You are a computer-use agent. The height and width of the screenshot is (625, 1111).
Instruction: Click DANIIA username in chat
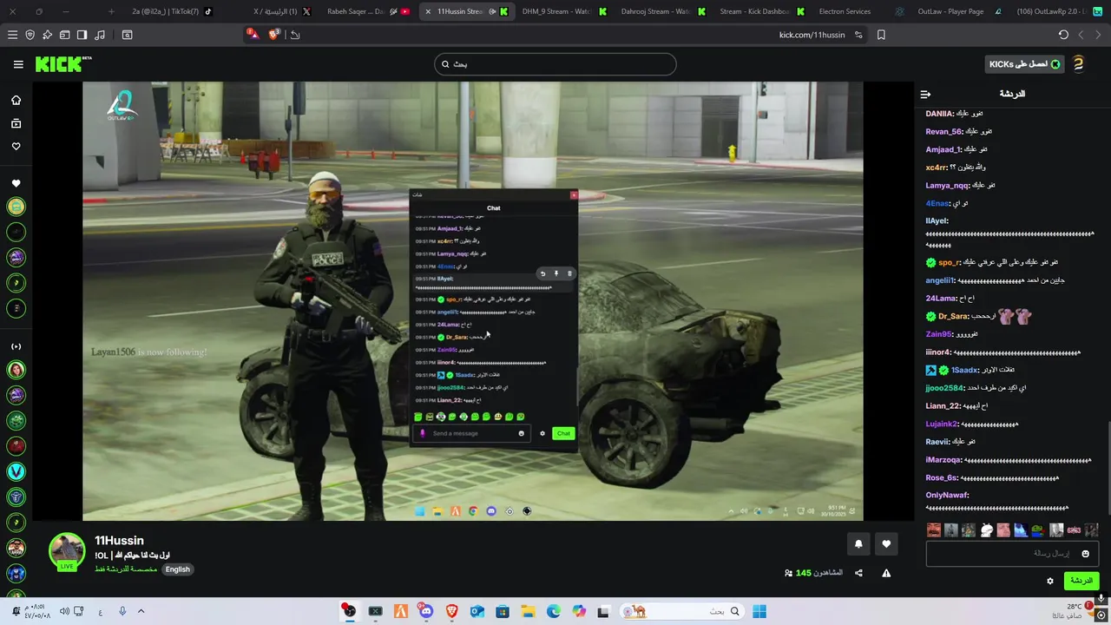tap(939, 114)
